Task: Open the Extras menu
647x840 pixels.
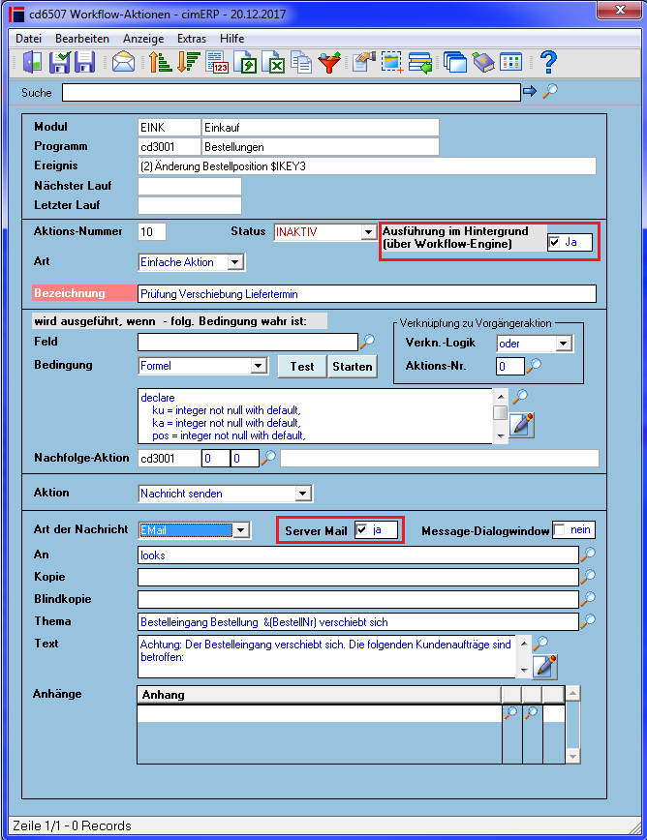Action: 192,39
